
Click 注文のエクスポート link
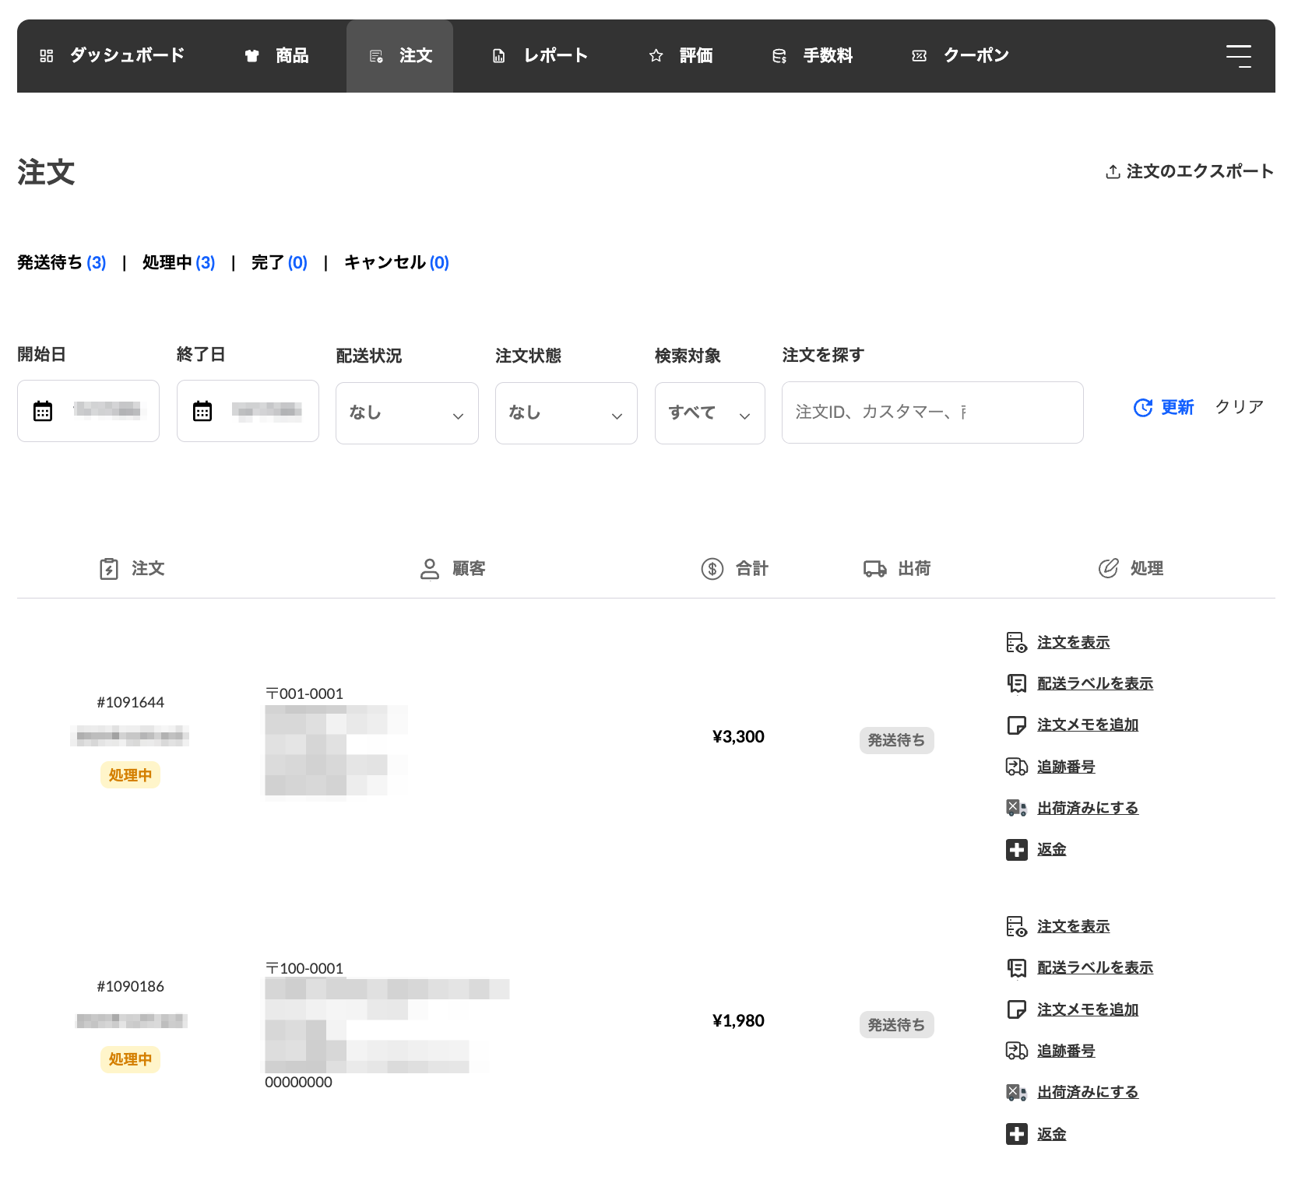[1189, 171]
